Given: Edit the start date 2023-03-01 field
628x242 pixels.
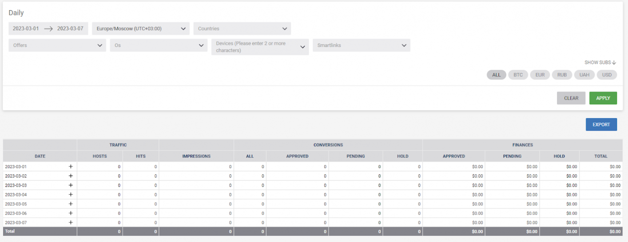Looking at the screenshot, I should (x=26, y=29).
